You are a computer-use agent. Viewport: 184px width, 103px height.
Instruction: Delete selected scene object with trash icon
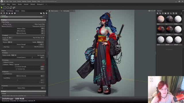coord(47,13)
